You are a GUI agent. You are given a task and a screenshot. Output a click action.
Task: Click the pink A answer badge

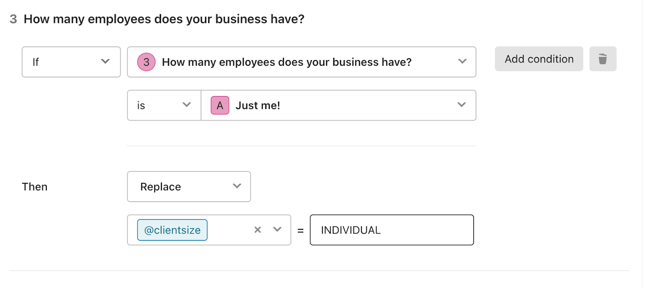click(220, 105)
